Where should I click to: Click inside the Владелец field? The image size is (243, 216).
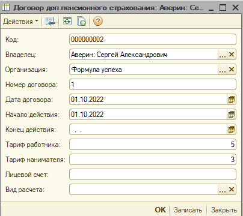[144, 55]
